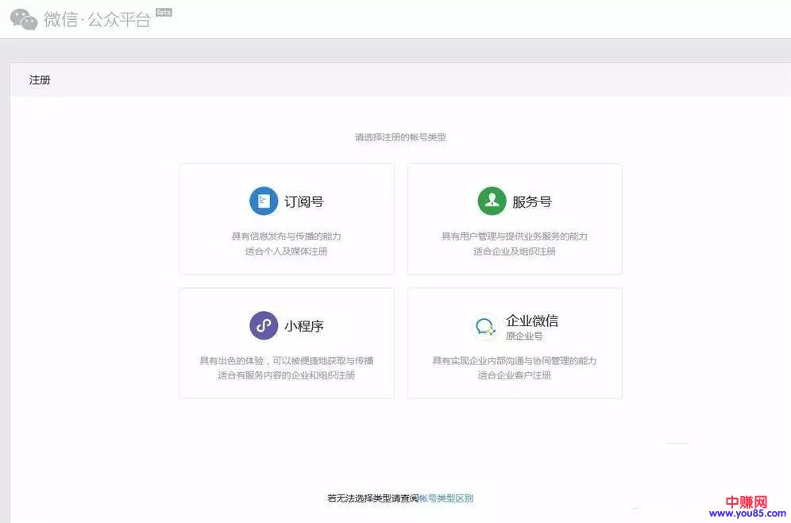Choose the 小程序 title text
This screenshot has width=791, height=523.
pos(304,325)
